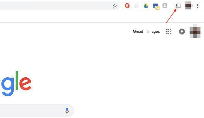
Task: Click the Google Drive extension icon
Action: [146, 6]
